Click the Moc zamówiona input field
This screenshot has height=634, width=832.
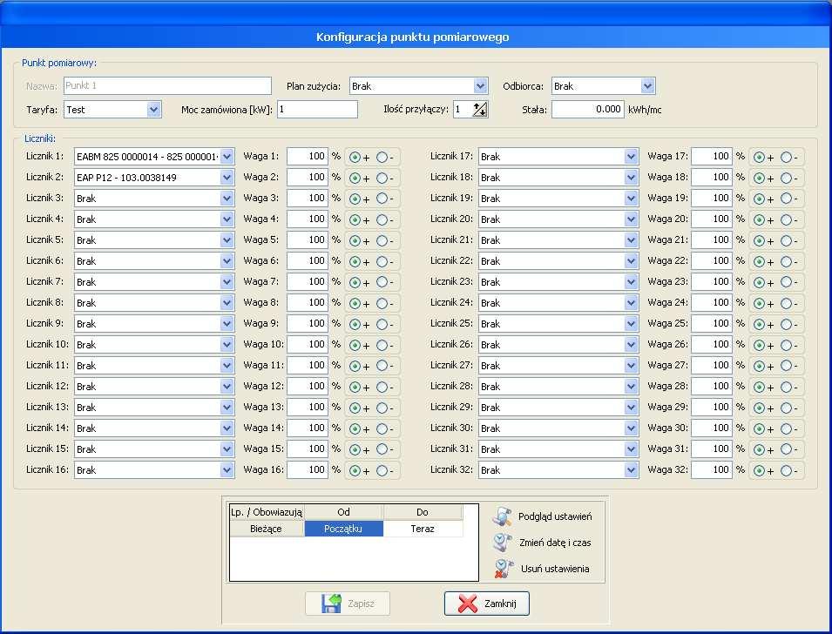click(x=317, y=109)
